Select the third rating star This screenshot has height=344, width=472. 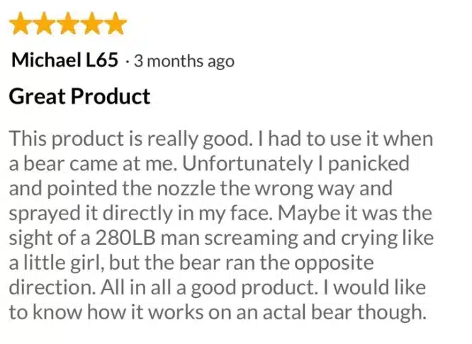click(68, 23)
